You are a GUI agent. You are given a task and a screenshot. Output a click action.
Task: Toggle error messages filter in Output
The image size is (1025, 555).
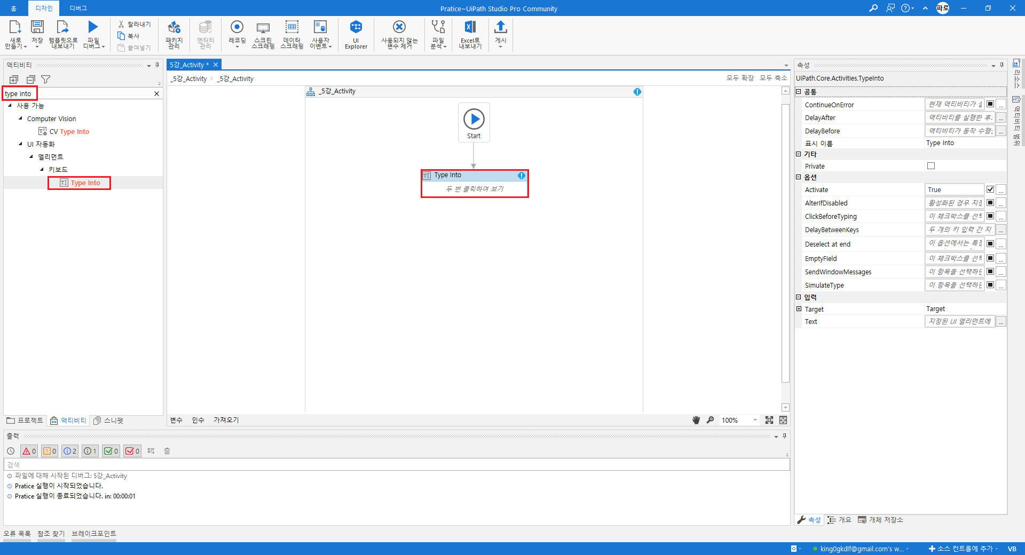[x=29, y=451]
